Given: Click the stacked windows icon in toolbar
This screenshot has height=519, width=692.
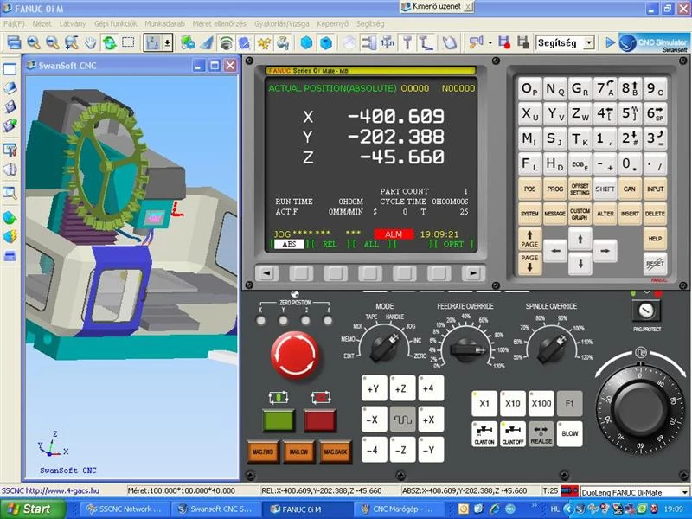Looking at the screenshot, I should pyautogui.click(x=14, y=42).
